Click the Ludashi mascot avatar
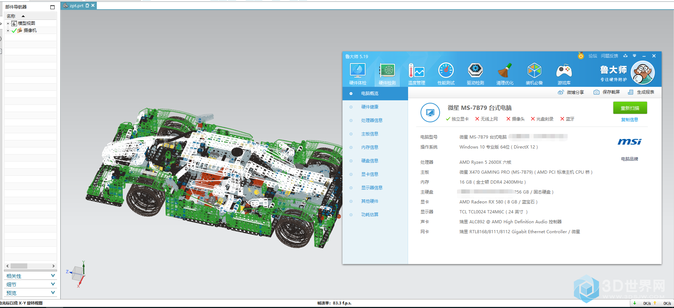This screenshot has height=308, width=674. pos(643,73)
